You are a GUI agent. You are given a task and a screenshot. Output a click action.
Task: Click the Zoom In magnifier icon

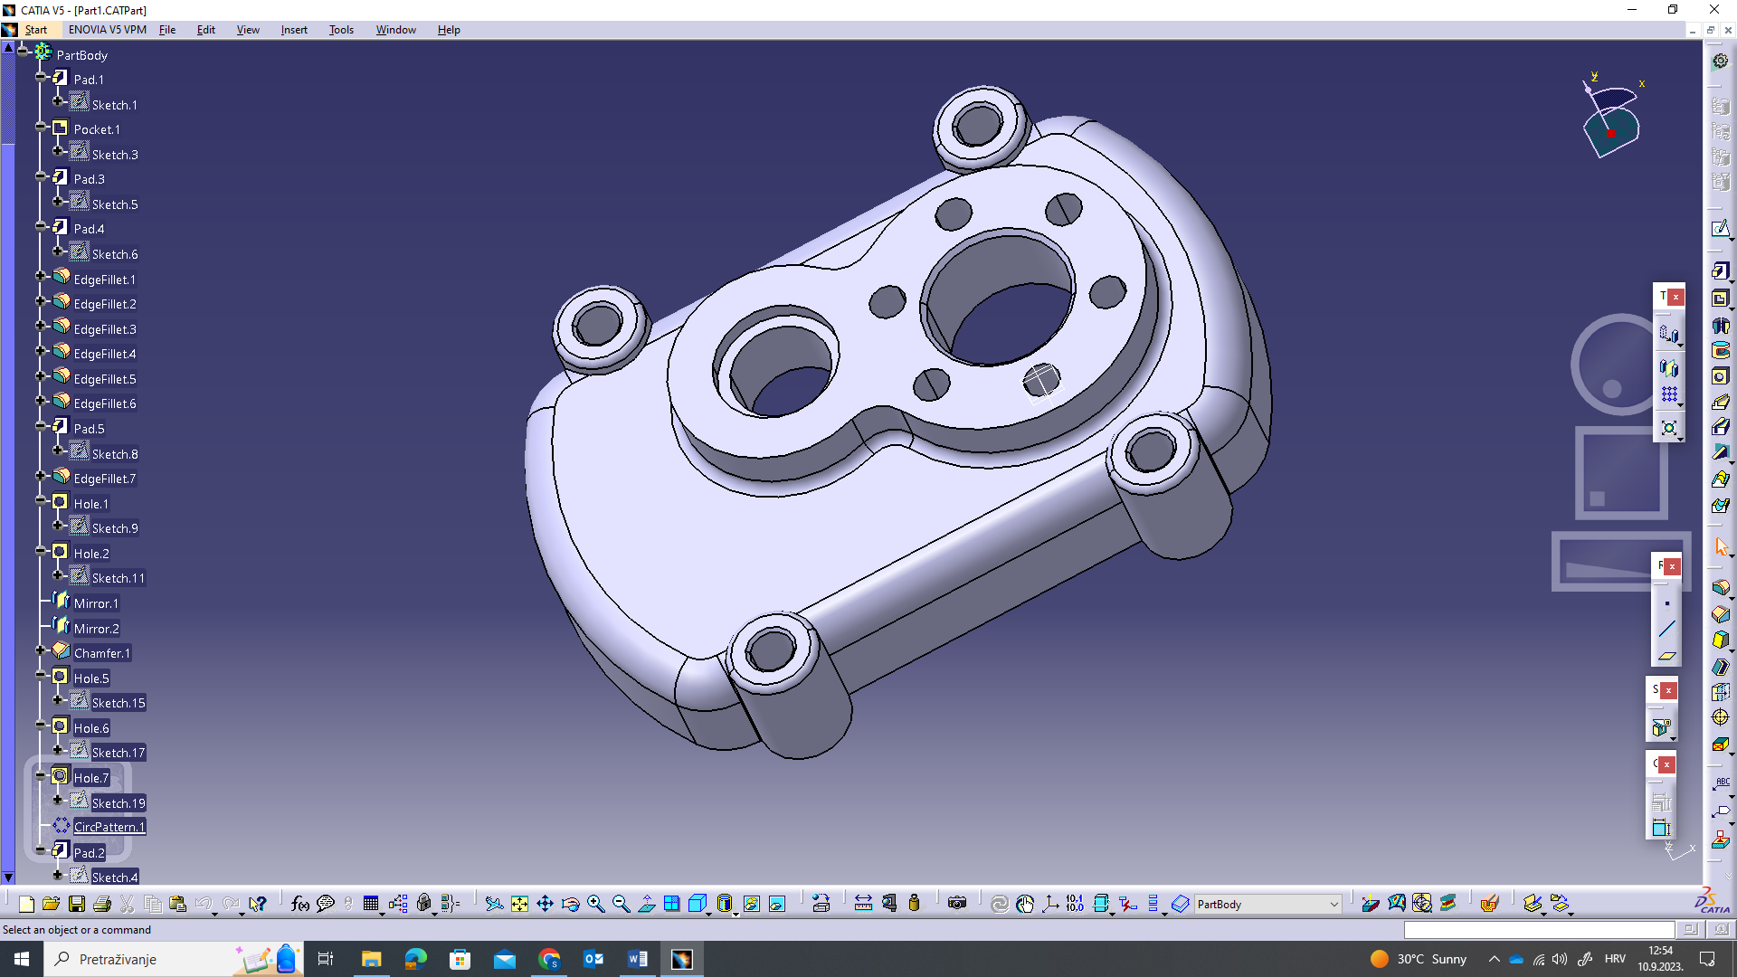tap(595, 904)
